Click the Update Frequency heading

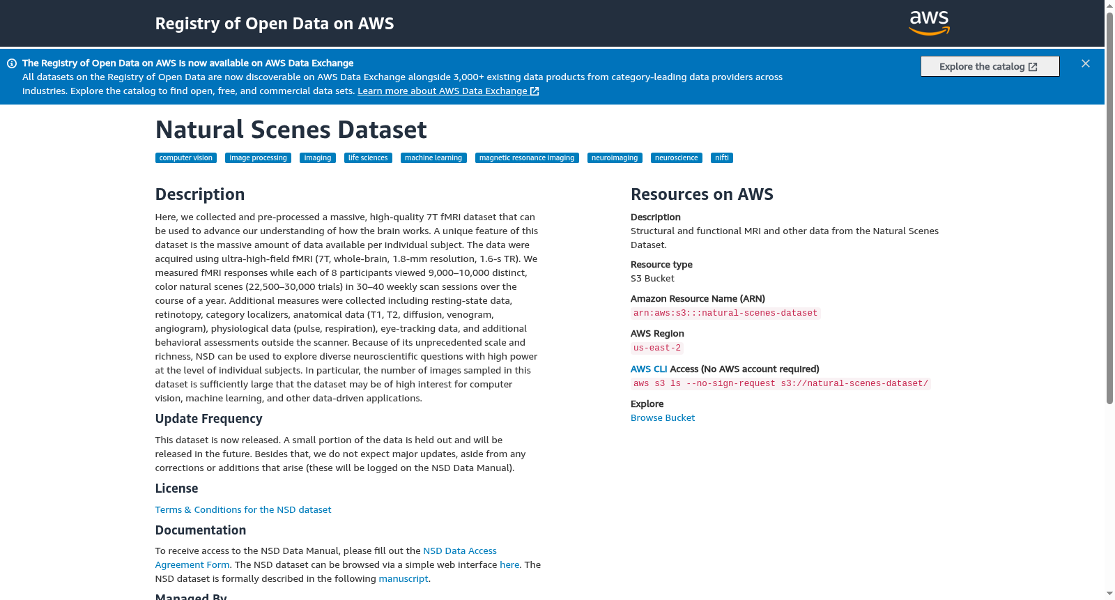208,419
